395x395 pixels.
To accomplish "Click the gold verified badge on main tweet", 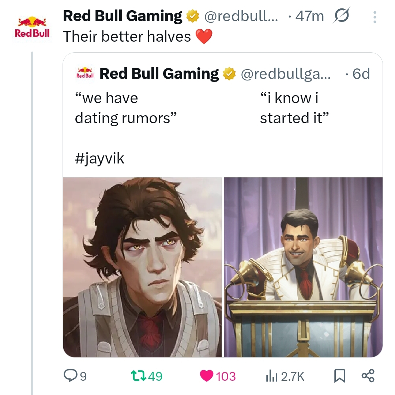I will (192, 16).
